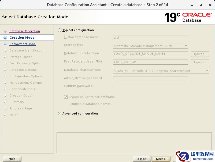Click the Management Options step
This screenshot has width=215, height=162.
(25, 83)
